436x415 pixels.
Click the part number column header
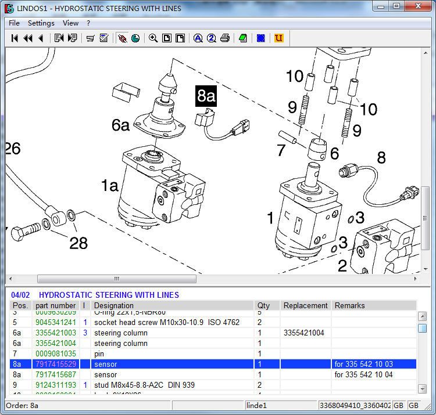tap(56, 305)
